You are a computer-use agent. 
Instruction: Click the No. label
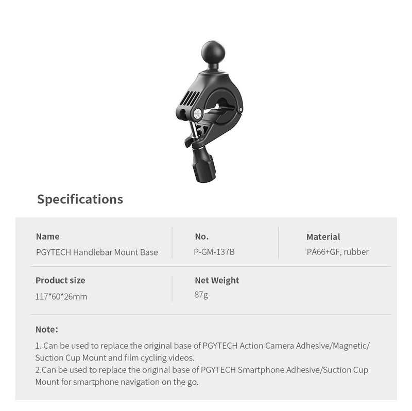(201, 236)
